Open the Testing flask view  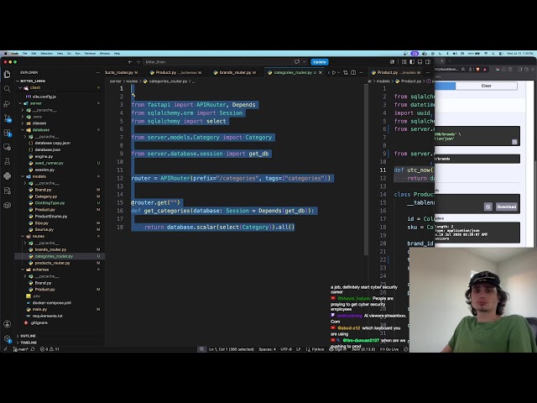point(8,161)
